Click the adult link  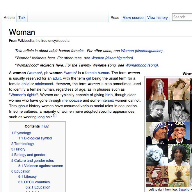tap(57, 78)
